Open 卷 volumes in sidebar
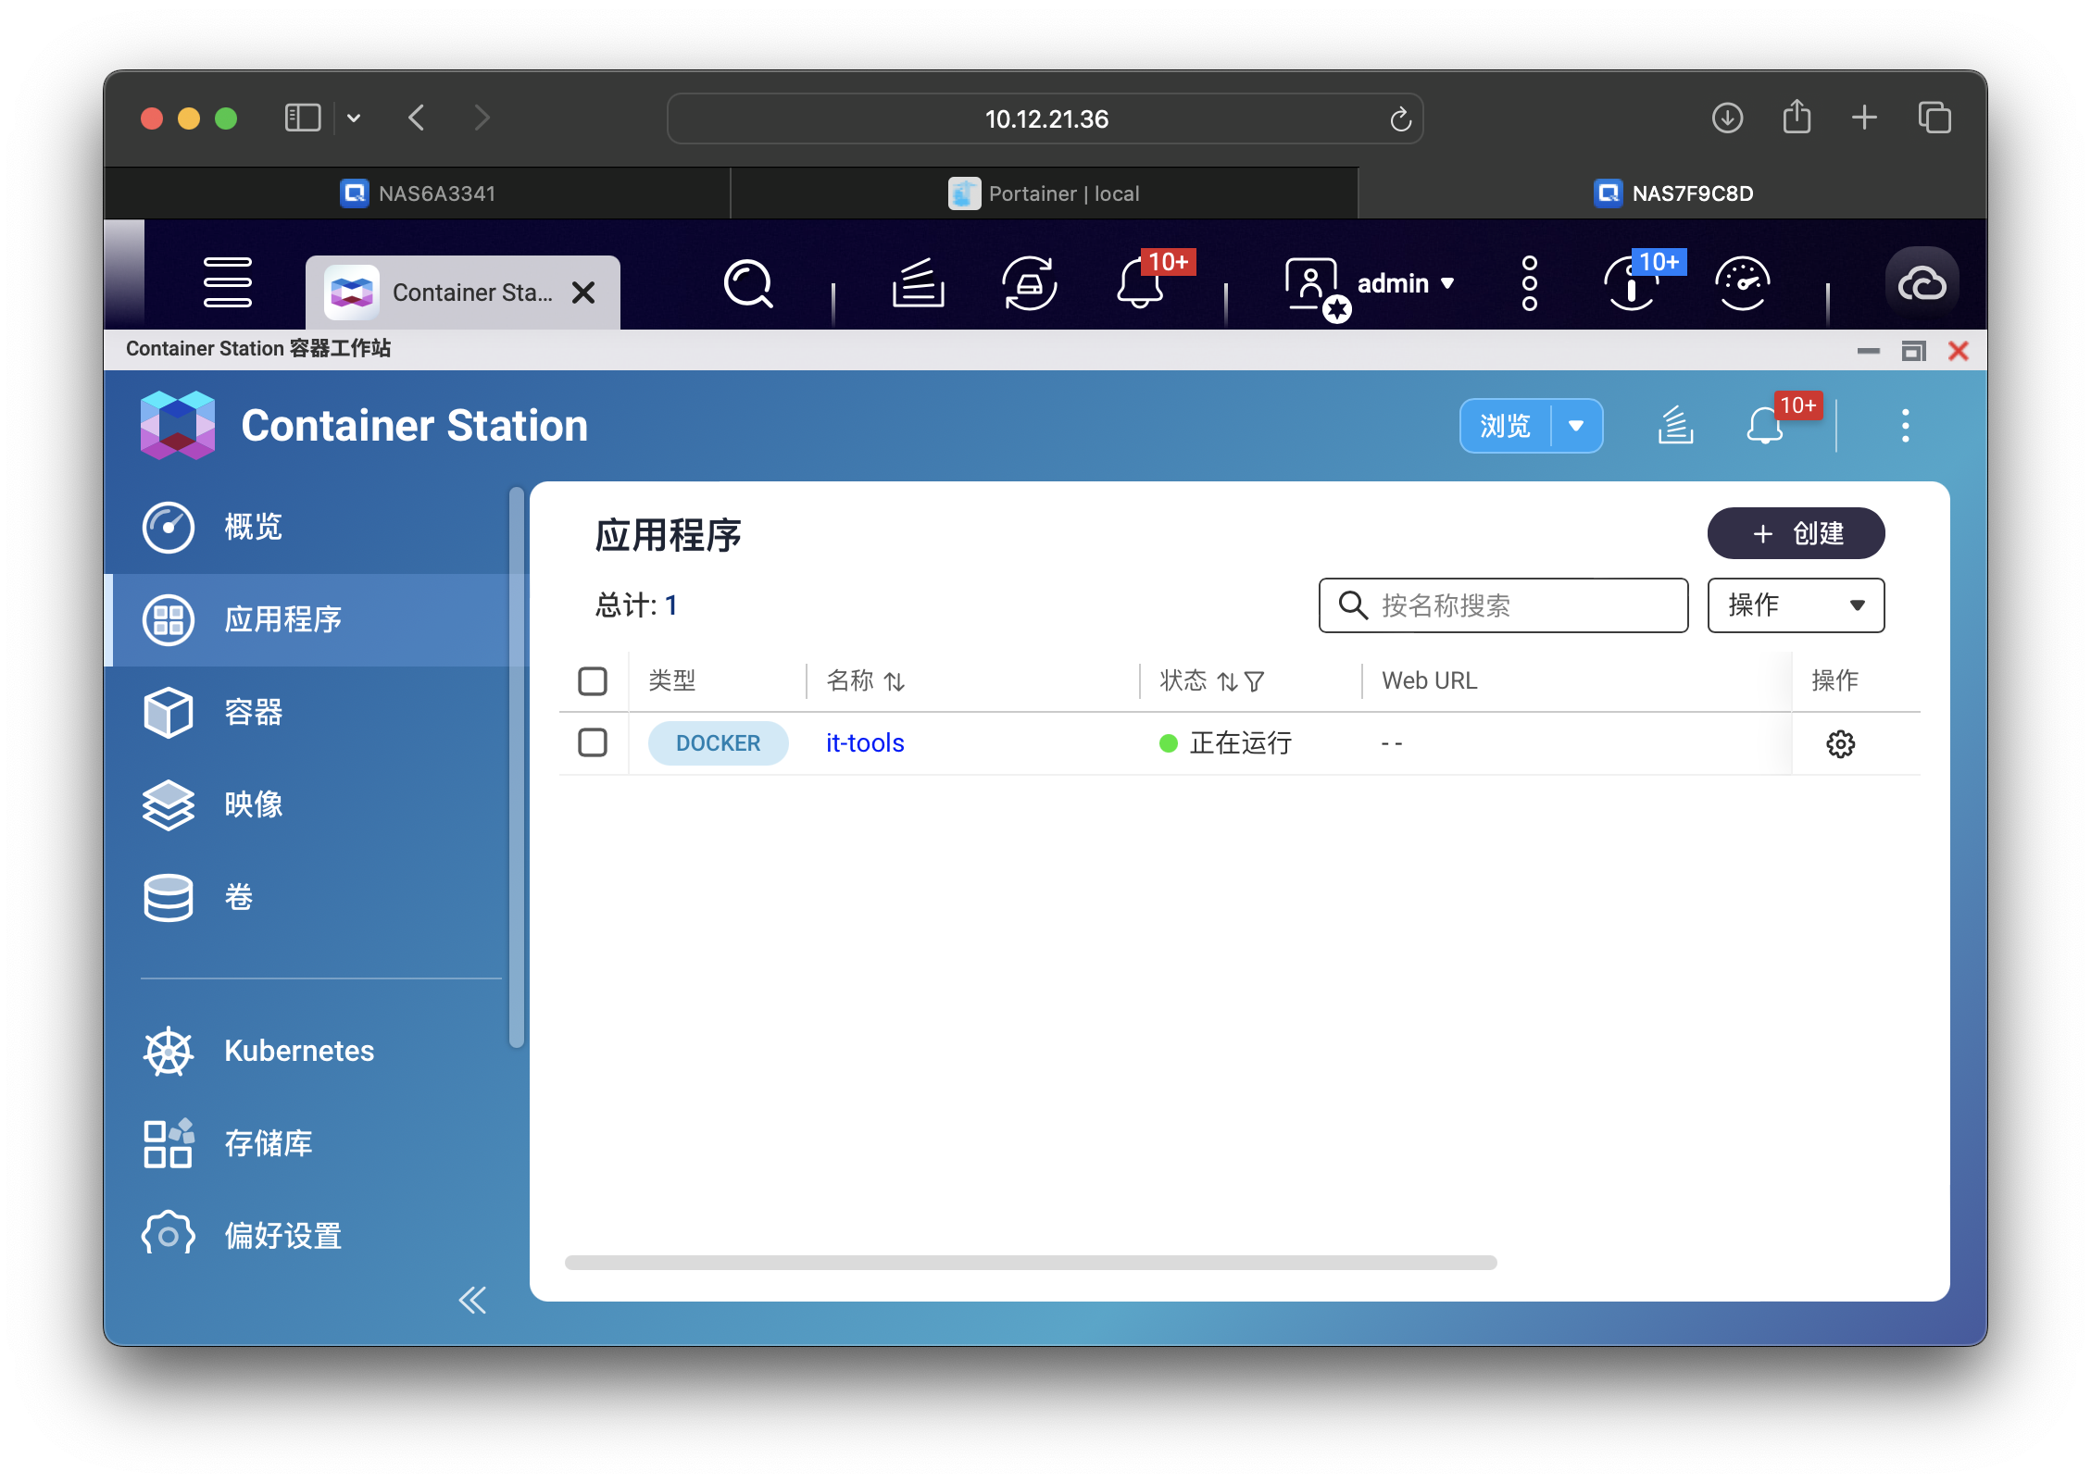 (x=315, y=897)
